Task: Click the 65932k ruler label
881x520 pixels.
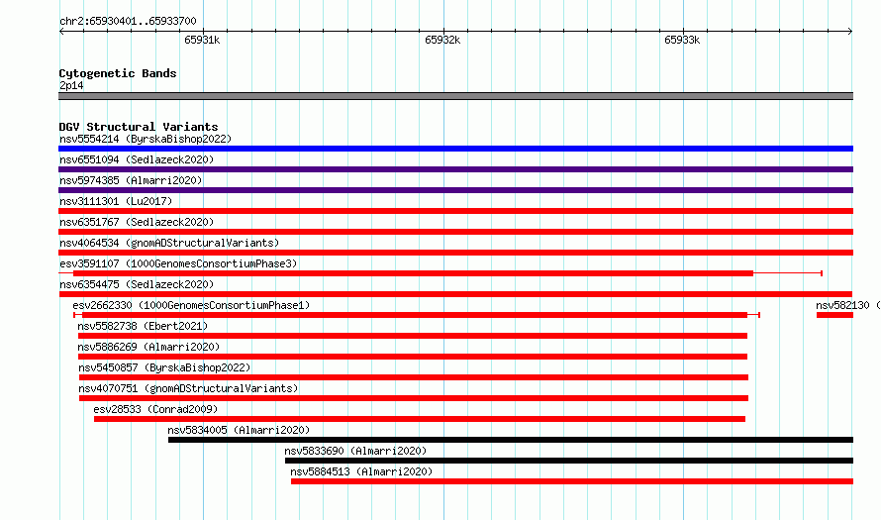Action: point(442,40)
